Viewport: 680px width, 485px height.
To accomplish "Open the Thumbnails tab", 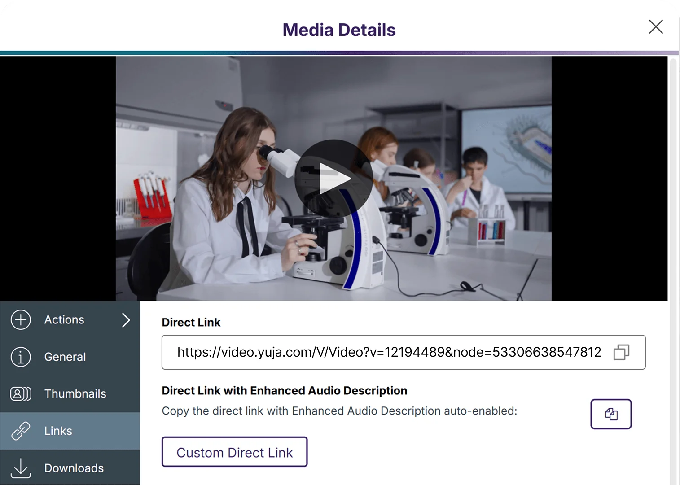I will [75, 394].
